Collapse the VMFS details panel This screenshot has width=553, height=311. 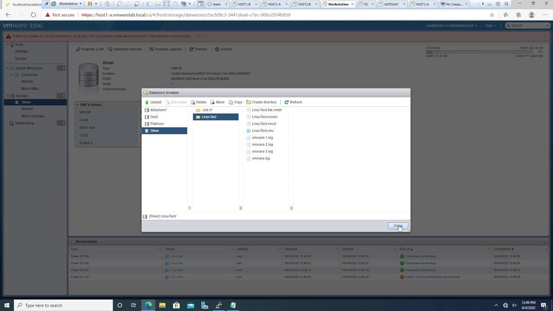pyautogui.click(x=78, y=105)
